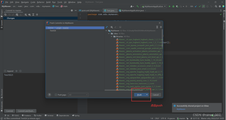Click Refresh icon in Commit panel

pyautogui.click(x=6, y=15)
